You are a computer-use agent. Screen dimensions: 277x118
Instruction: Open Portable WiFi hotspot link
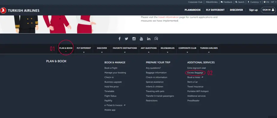click(198, 91)
